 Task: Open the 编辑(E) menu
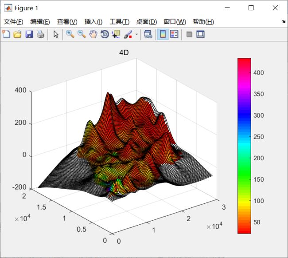click(40, 22)
